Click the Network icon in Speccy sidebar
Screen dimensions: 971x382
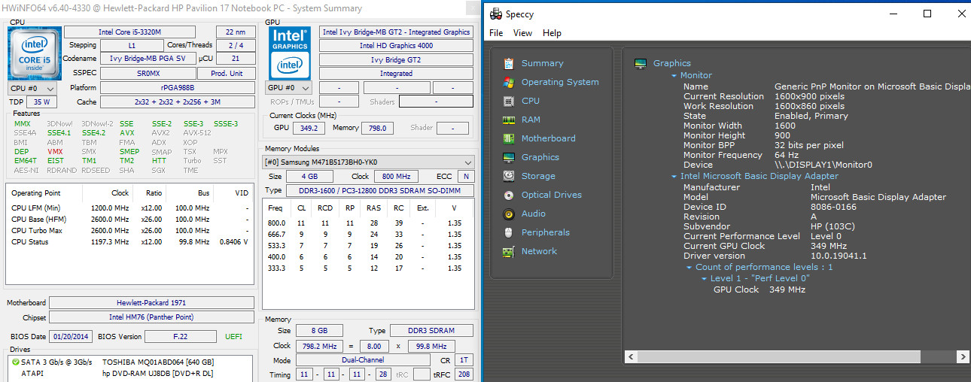508,251
